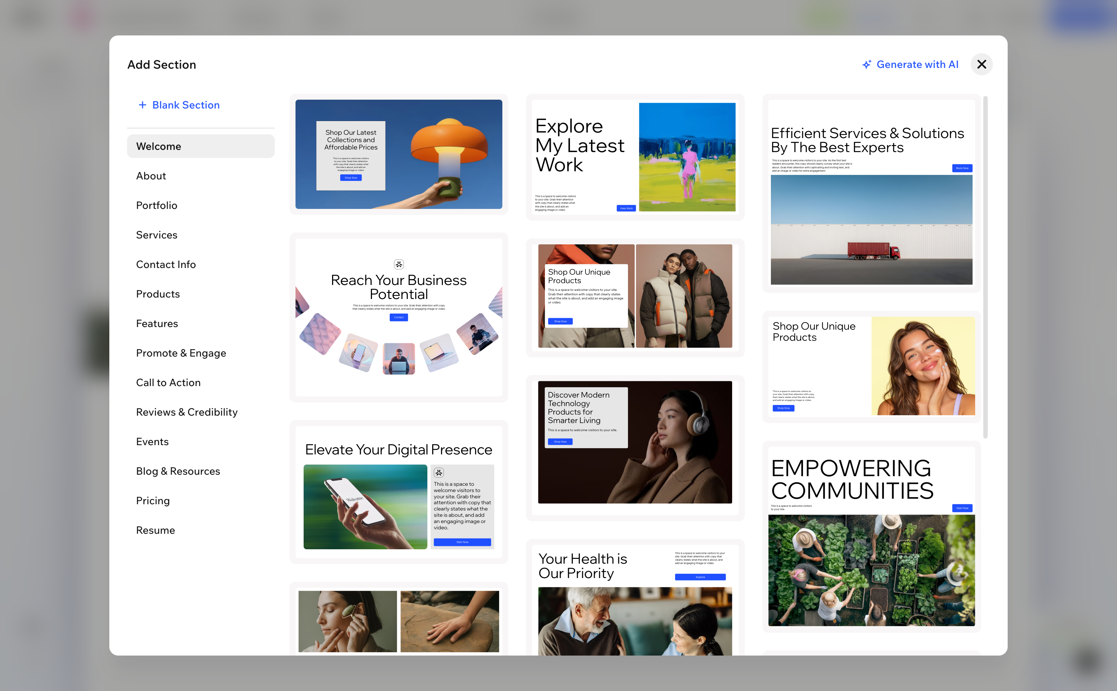Open the About category
This screenshot has height=691, width=1117.
pos(201,176)
